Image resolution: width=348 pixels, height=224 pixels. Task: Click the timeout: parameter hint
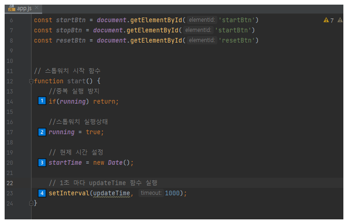(151, 193)
